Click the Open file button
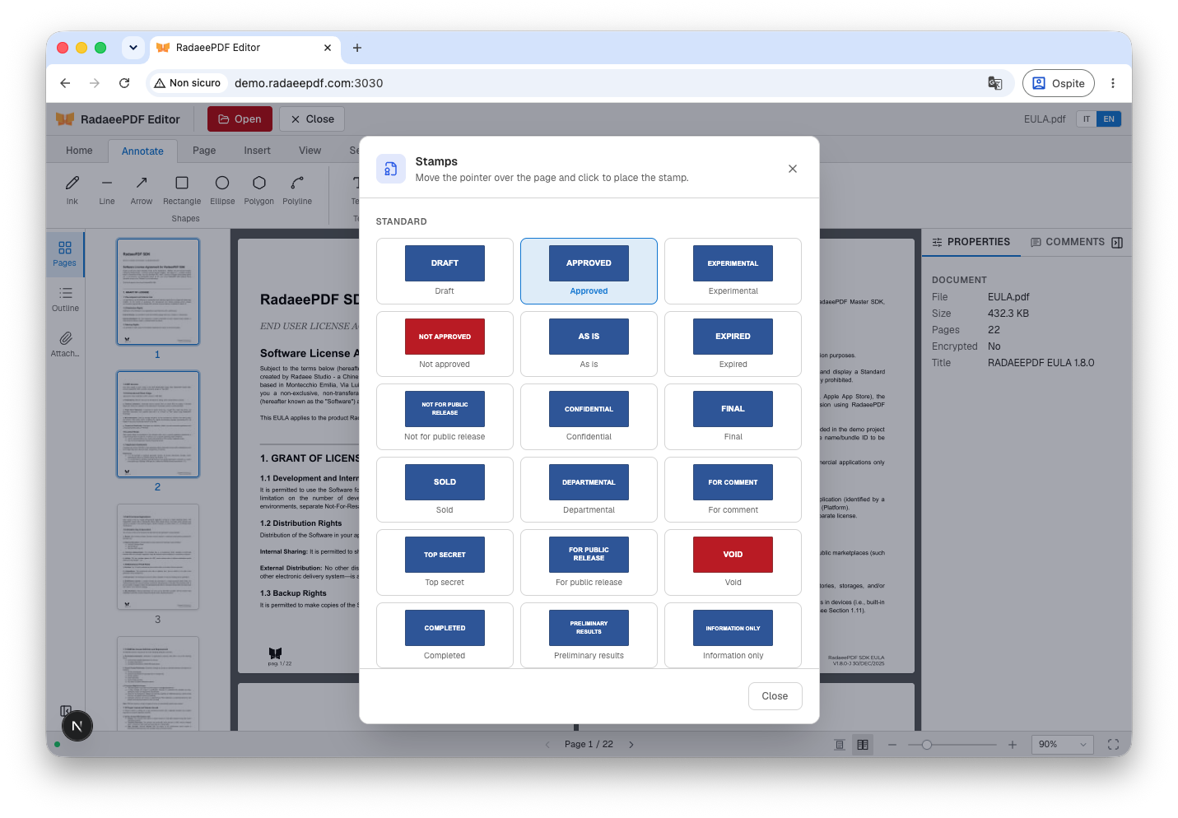Screen dimensions: 1178x818 coord(240,119)
